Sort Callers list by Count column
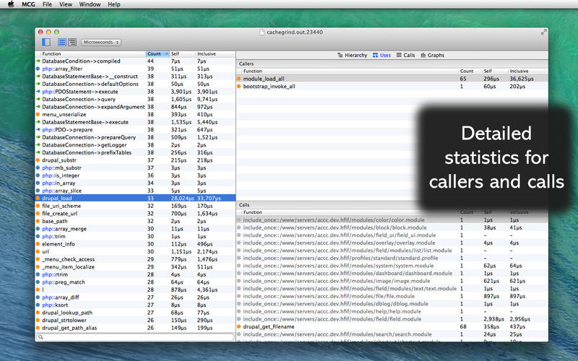 click(x=470, y=71)
